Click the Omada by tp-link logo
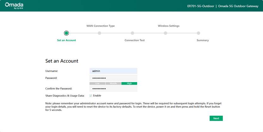263x132 pixels. (14, 6)
